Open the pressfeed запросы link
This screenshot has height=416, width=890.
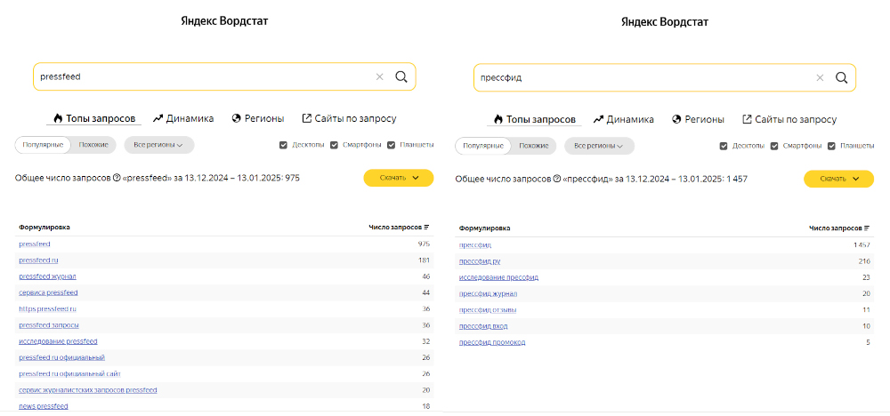[49, 325]
